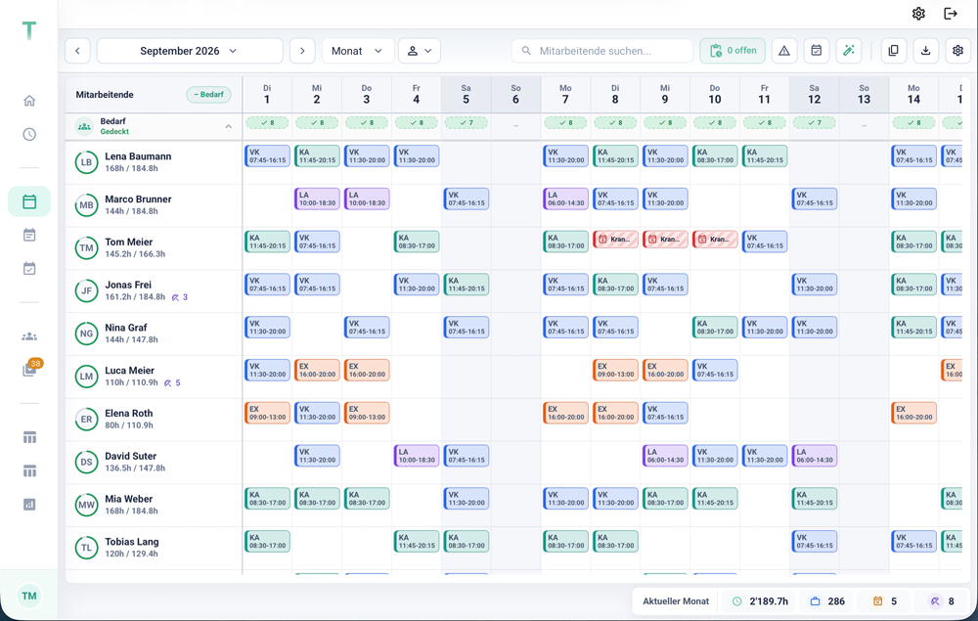Screen dimensions: 978x621
Task: Open the calendar checkmark icon in sidebar
Action: click(29, 269)
